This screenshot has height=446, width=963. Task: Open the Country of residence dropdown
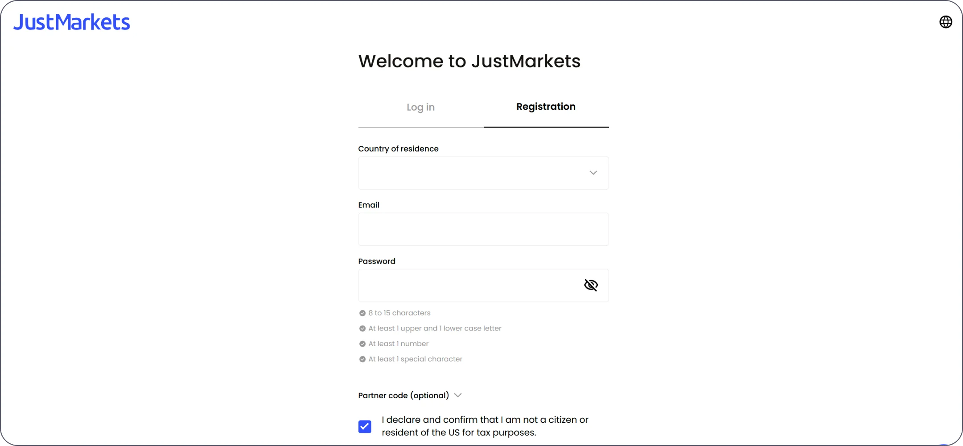473,173
